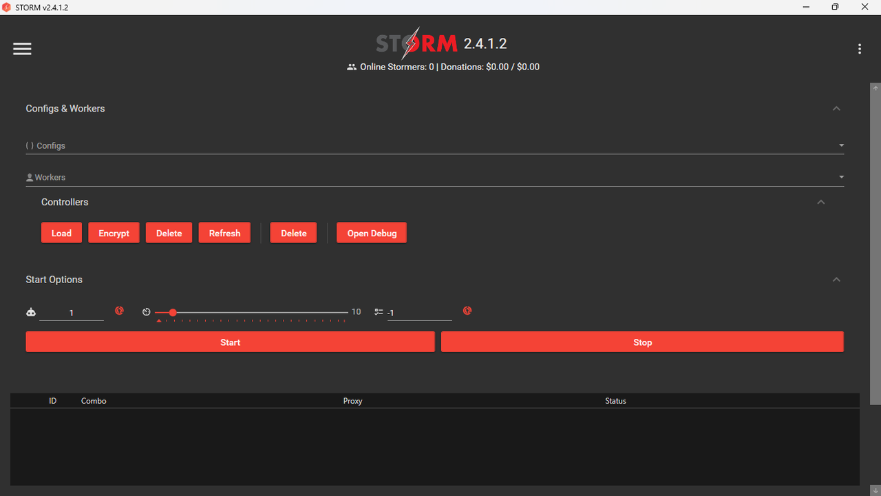Open the Workers dropdown

tap(435, 177)
